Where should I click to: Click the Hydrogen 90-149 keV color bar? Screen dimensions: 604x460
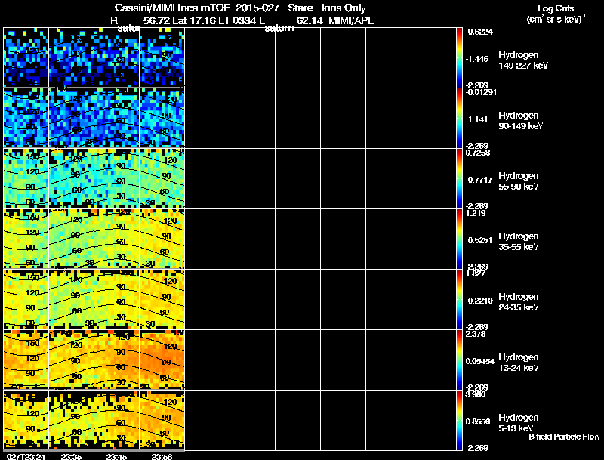coord(460,118)
